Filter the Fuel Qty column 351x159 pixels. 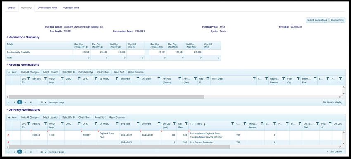(298, 78)
